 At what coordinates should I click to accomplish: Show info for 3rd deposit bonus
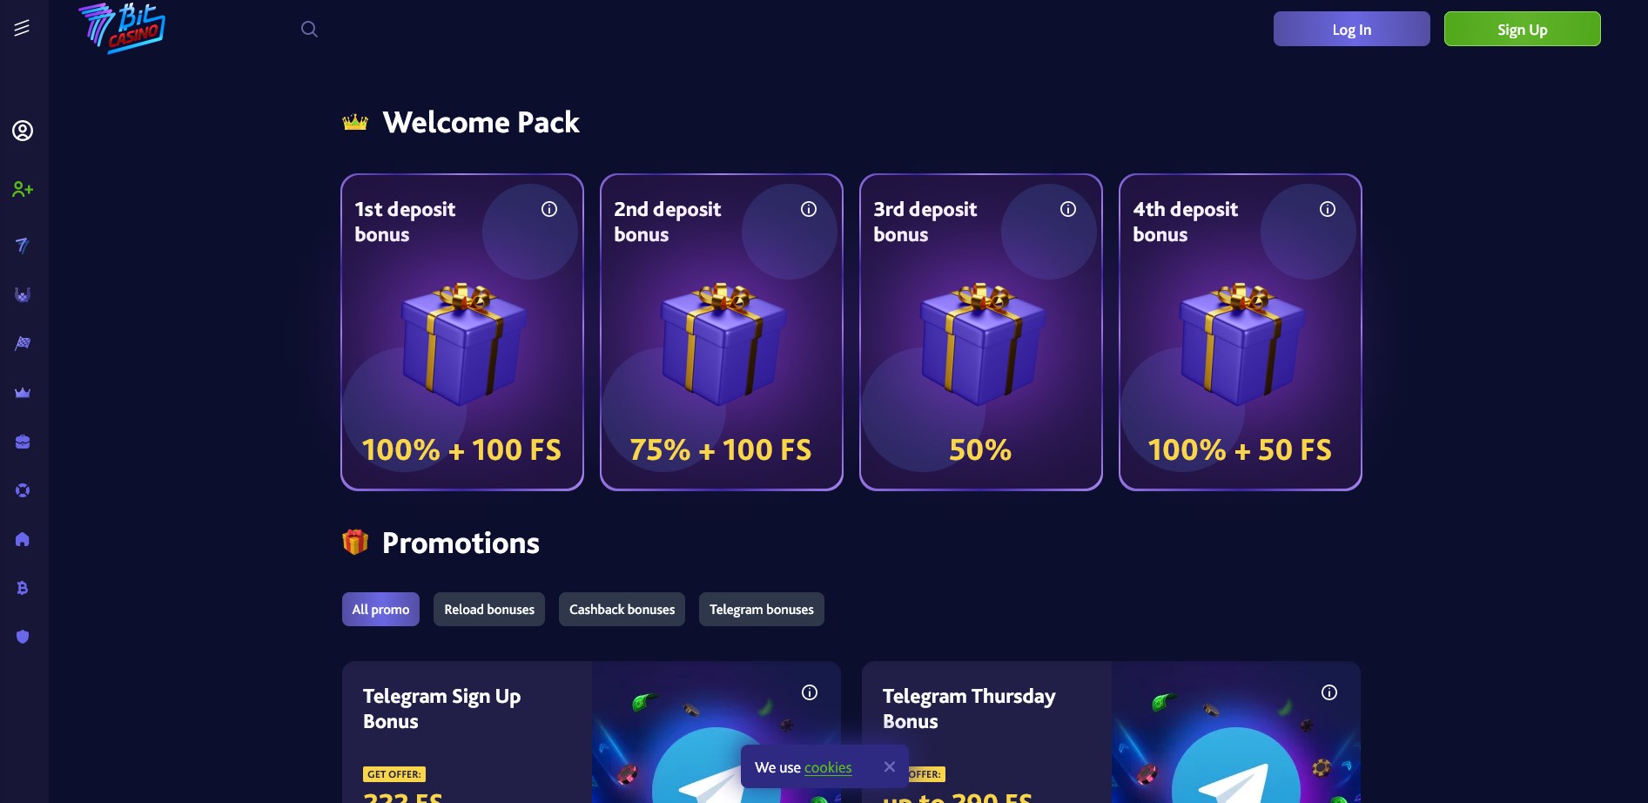[x=1068, y=209]
